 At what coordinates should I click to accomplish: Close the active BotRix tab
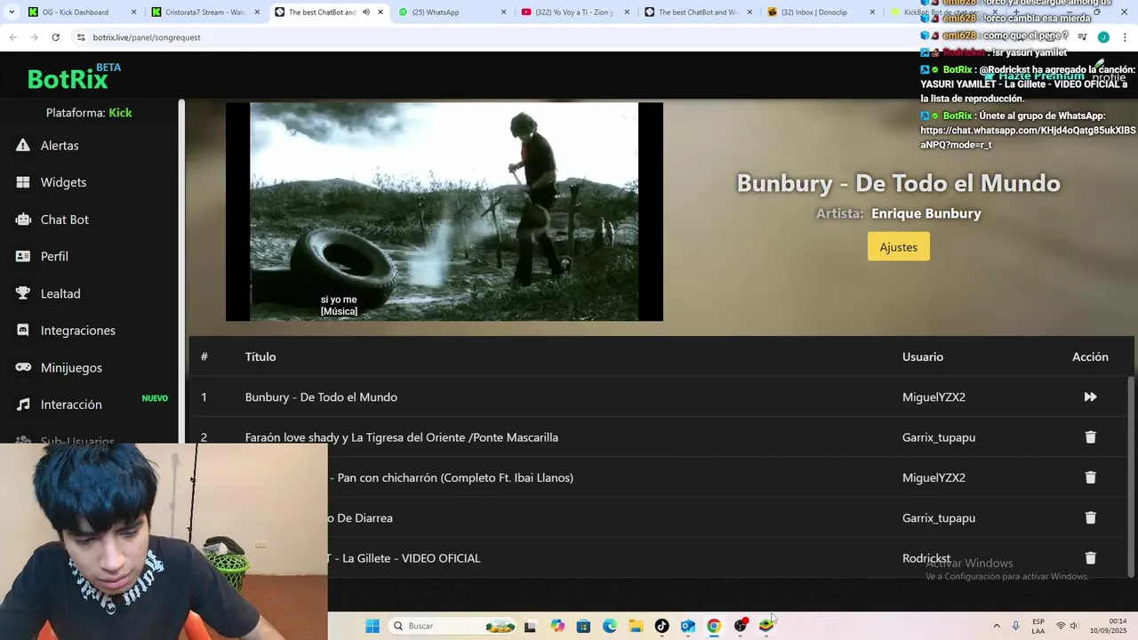[381, 12]
